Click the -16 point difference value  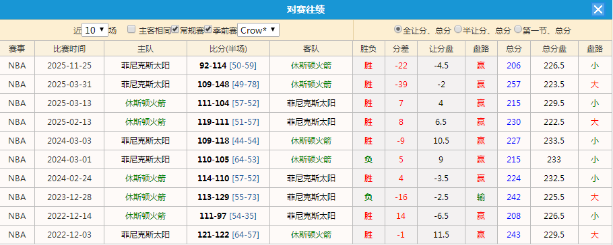401,197
